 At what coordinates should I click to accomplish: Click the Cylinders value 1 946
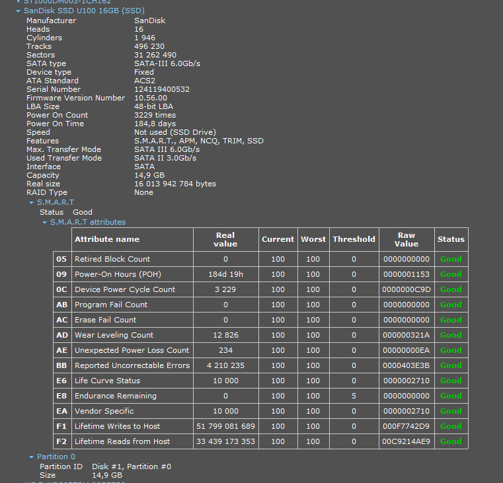[x=145, y=38]
